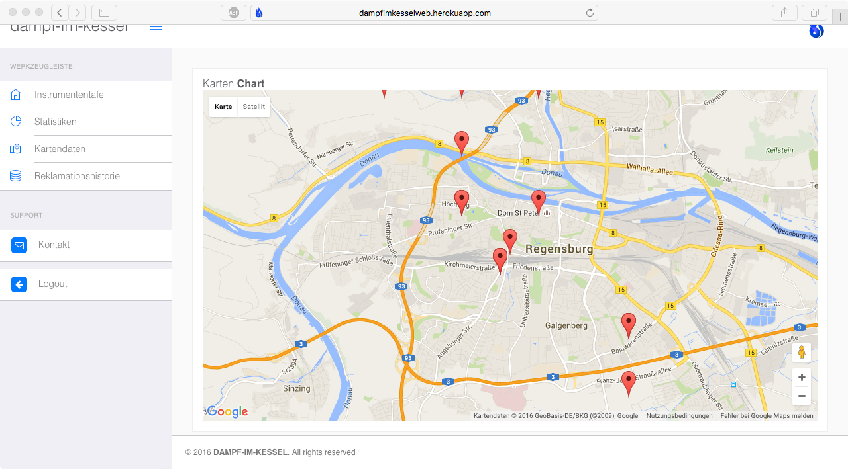The height and width of the screenshot is (469, 848).
Task: Switch map to Karte view
Action: [223, 107]
